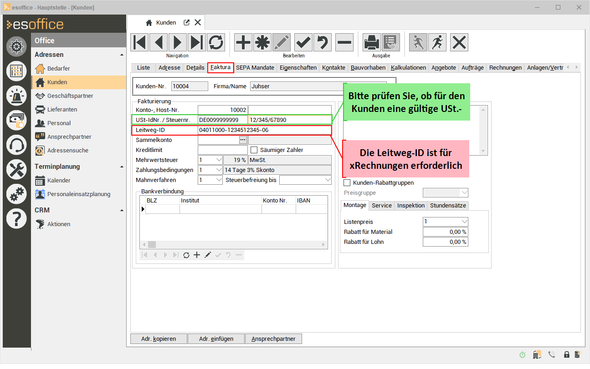Click the padlock icon in status bar

(567, 355)
